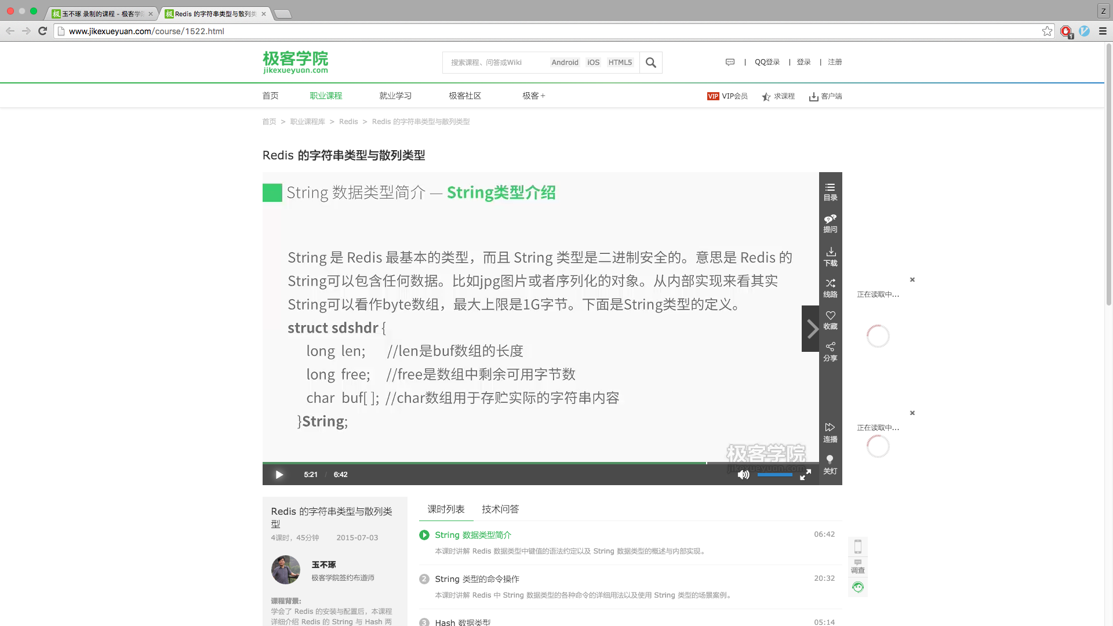Switch to the 技术问答 tab
This screenshot has width=1113, height=626.
tap(500, 509)
